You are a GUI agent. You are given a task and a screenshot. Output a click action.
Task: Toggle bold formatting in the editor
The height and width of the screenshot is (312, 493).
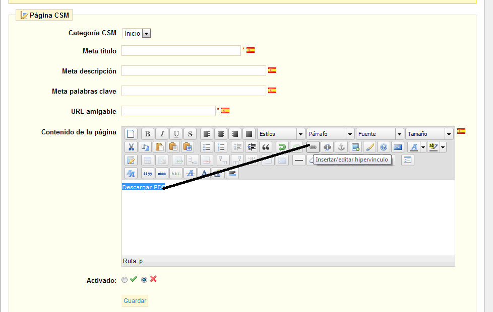(x=147, y=134)
